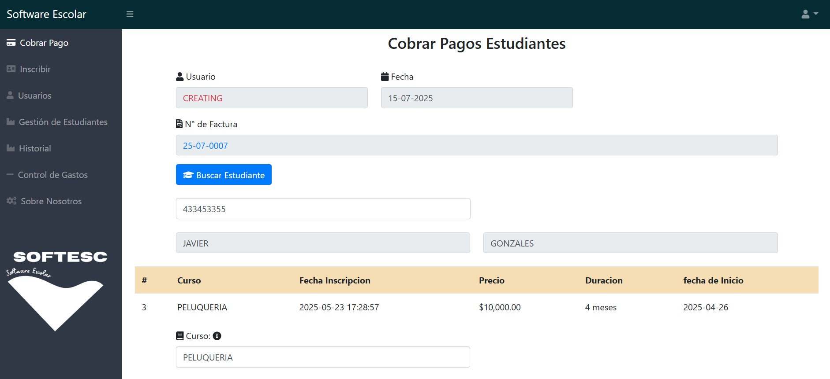Click the hamburger sidebar toggle icon
Screen dimensions: 830x379
click(130, 14)
